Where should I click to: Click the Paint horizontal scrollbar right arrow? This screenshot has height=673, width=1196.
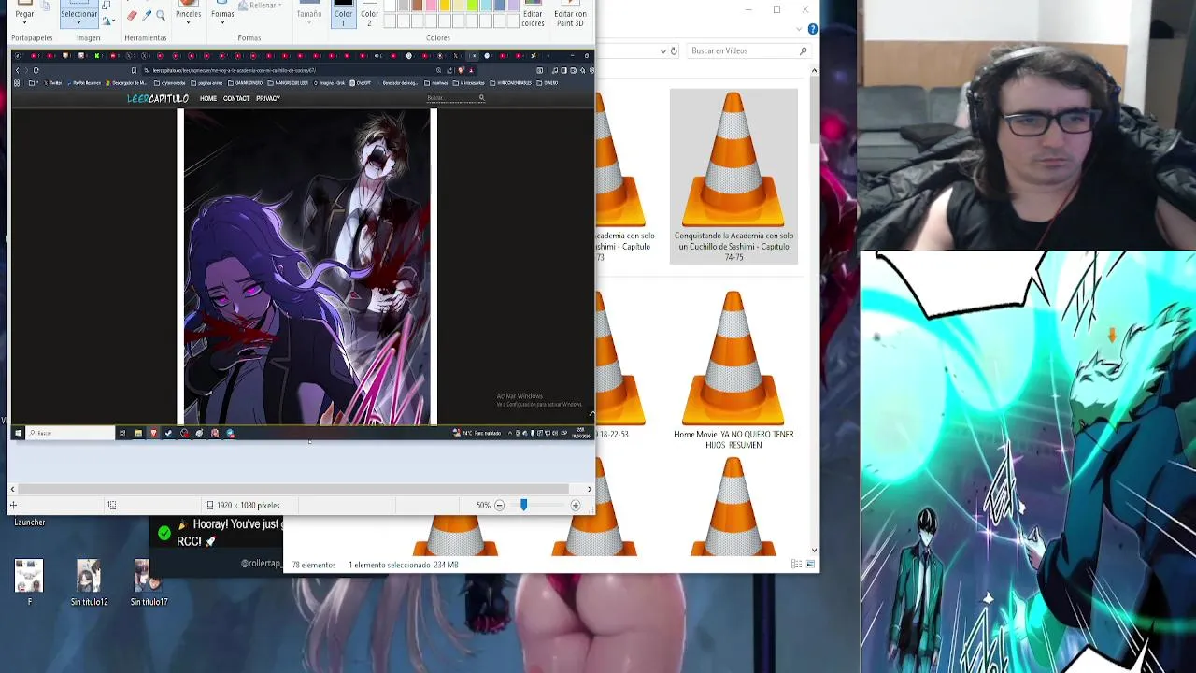tap(589, 489)
